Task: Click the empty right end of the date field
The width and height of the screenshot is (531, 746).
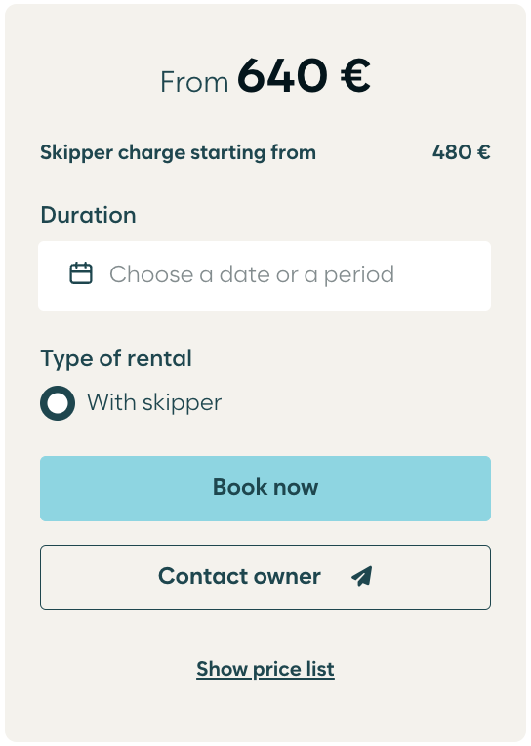Action: coord(442,275)
